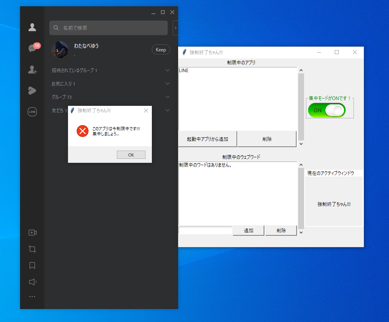Screen dimensions: 389x322
Task: Click the 起動中アプリから追加 button
Action: tap(208, 139)
